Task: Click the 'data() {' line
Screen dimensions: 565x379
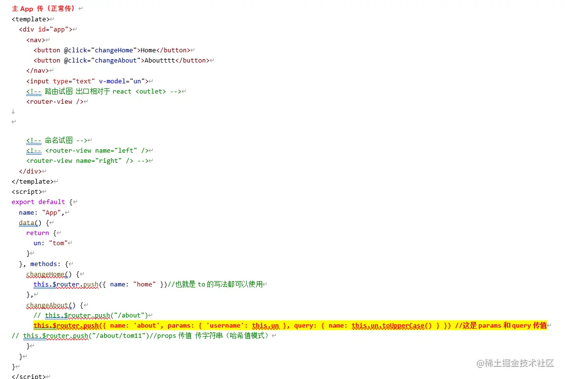Action: pos(34,222)
